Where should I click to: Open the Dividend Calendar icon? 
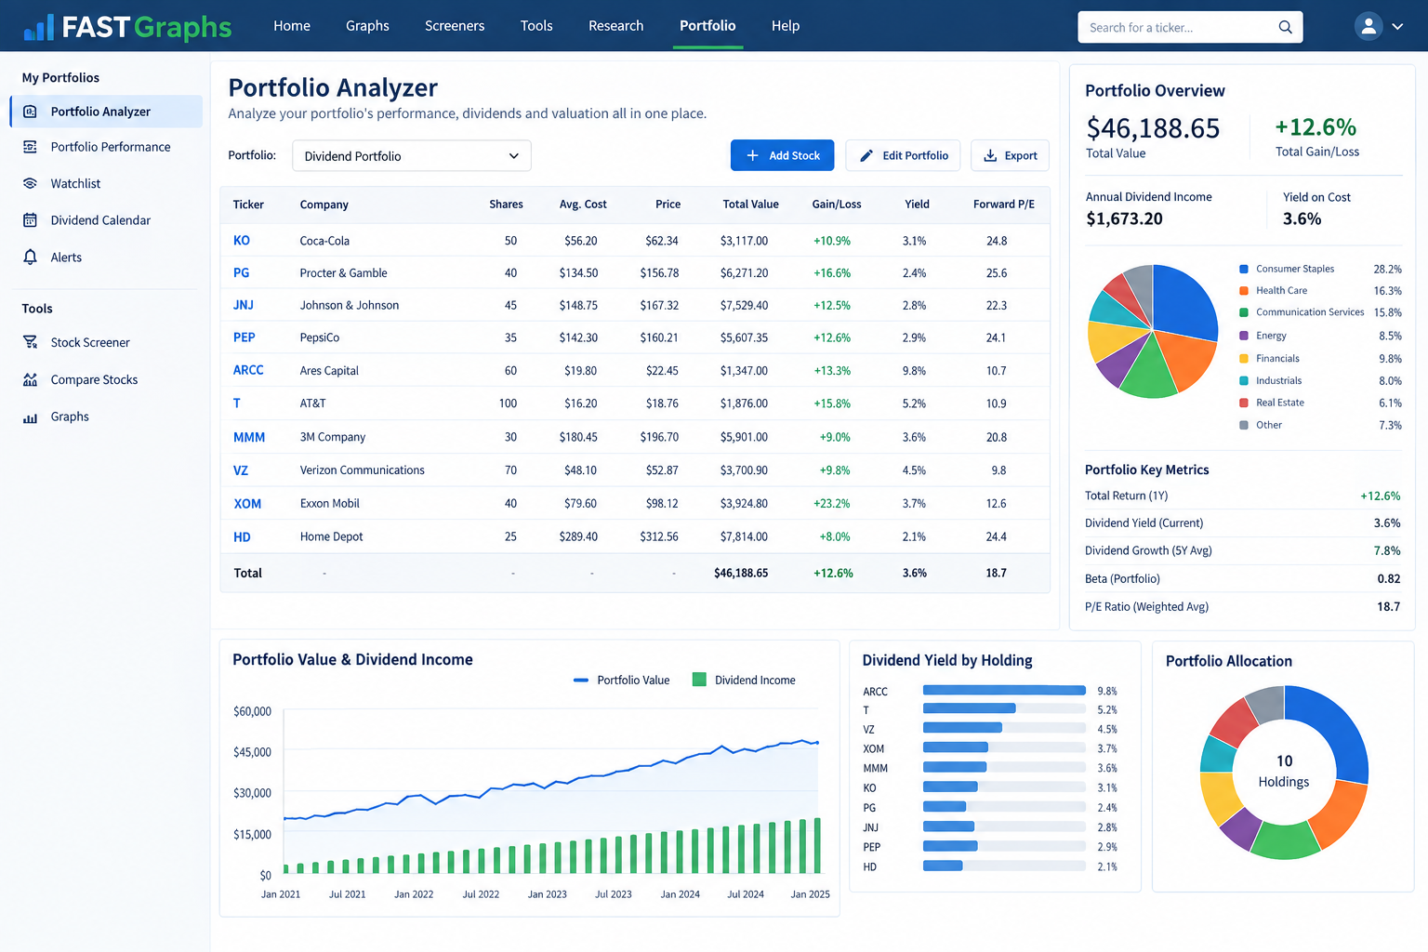pos(30,220)
